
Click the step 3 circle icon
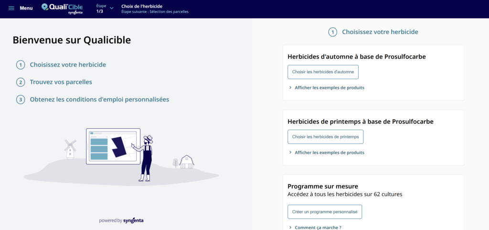(x=21, y=100)
